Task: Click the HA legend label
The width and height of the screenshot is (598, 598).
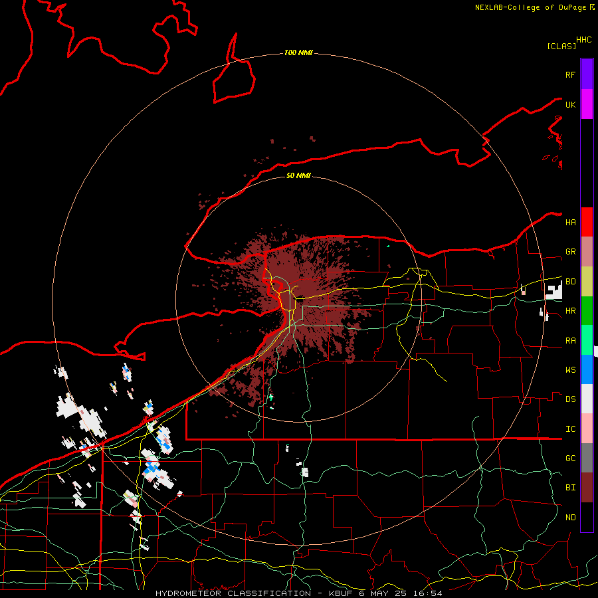Action: pyautogui.click(x=570, y=223)
